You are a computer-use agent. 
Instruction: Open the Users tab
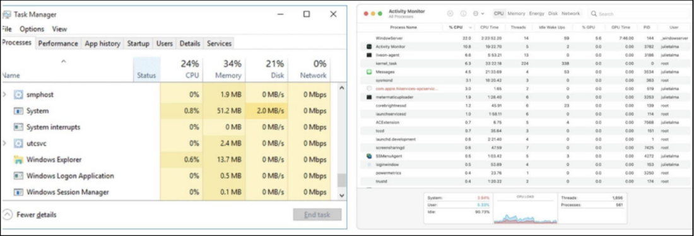165,44
